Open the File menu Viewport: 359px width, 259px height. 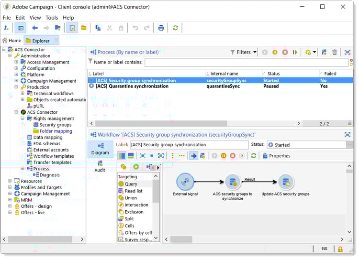tap(7, 18)
